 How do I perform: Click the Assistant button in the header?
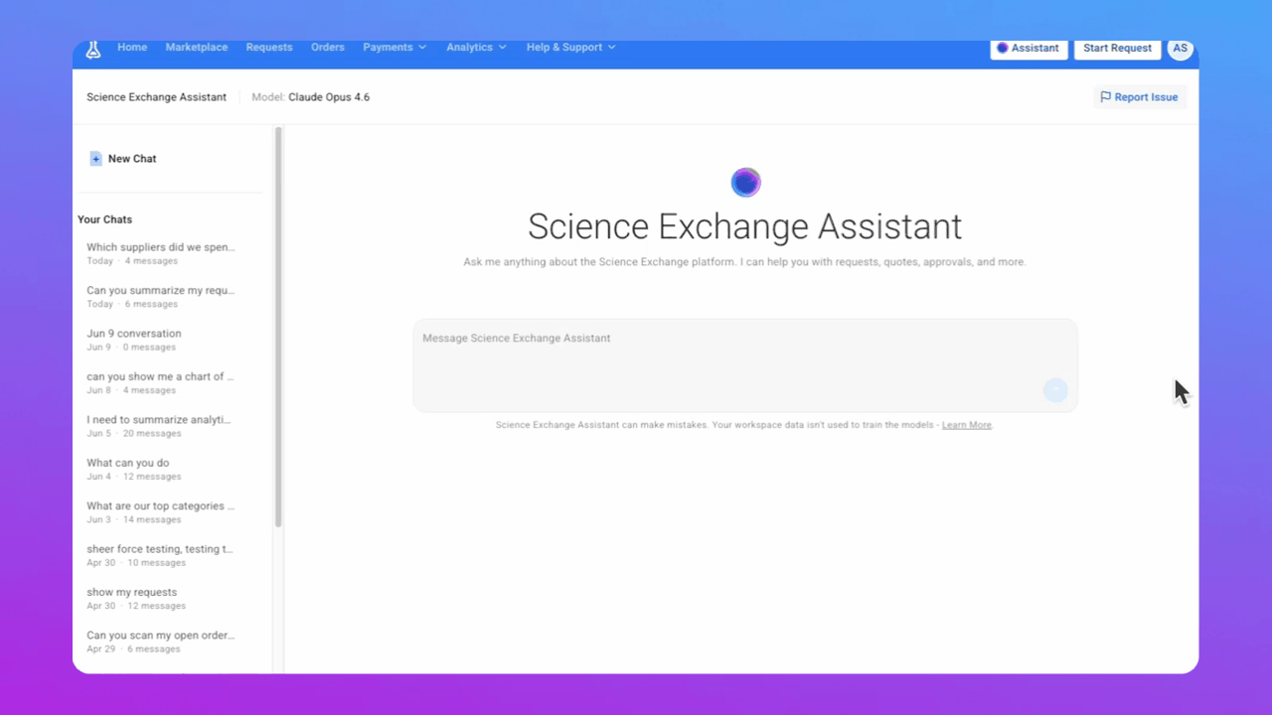click(x=1029, y=48)
